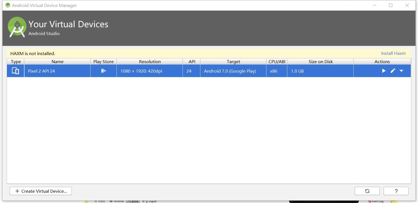
Task: Launch the Pixel 2 API 24 emulator
Action: point(384,71)
